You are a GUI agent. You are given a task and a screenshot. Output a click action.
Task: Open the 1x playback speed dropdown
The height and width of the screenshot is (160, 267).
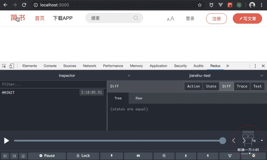click(x=257, y=140)
